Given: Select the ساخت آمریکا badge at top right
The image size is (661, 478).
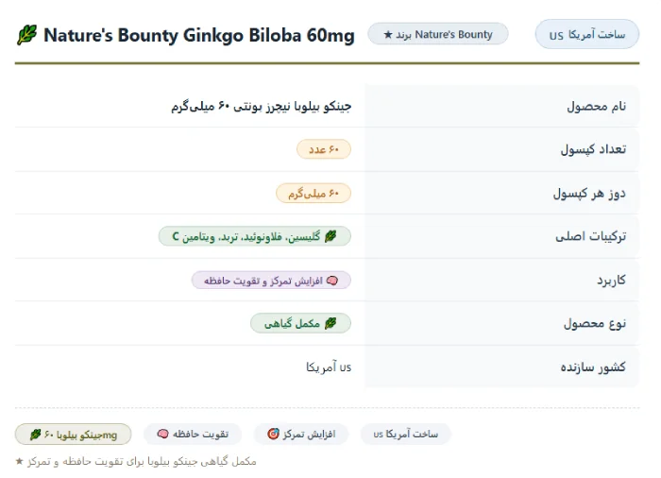Looking at the screenshot, I should click(x=586, y=34).
